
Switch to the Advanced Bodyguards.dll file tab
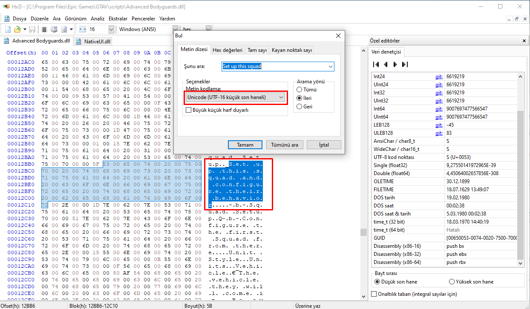tap(37, 41)
